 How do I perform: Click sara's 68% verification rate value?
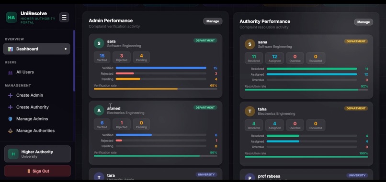coord(214,85)
